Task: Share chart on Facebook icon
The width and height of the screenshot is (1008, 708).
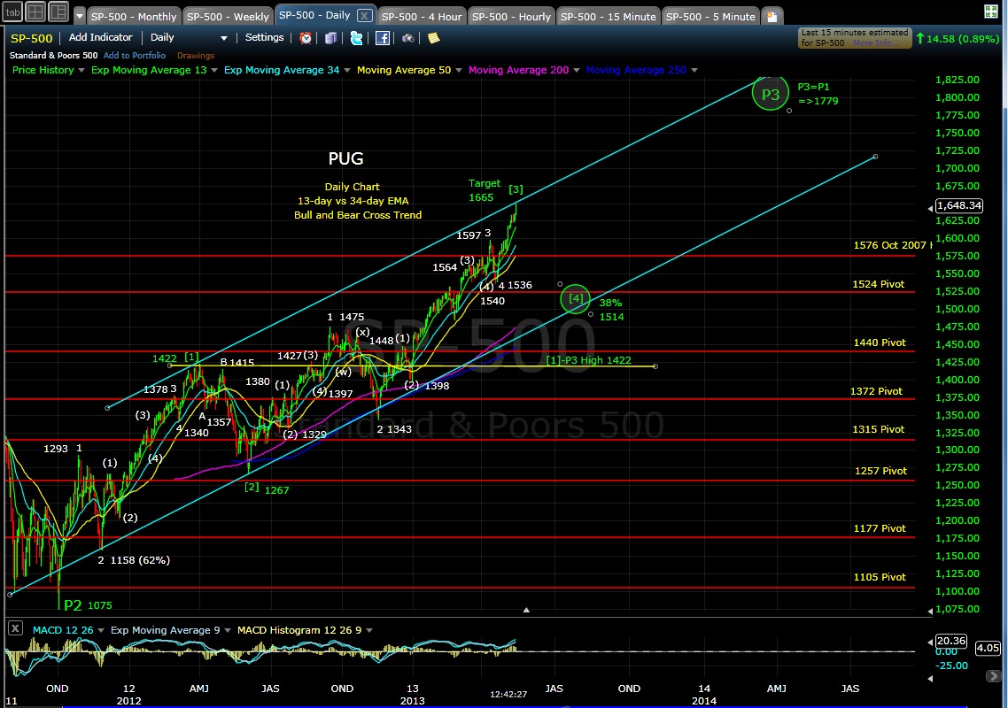Action: pyautogui.click(x=382, y=38)
